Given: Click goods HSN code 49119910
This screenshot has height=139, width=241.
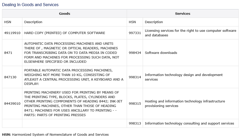Looking at the screenshot, I should point(12,33).
